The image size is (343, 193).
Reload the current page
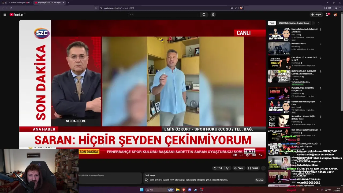click(11, 8)
